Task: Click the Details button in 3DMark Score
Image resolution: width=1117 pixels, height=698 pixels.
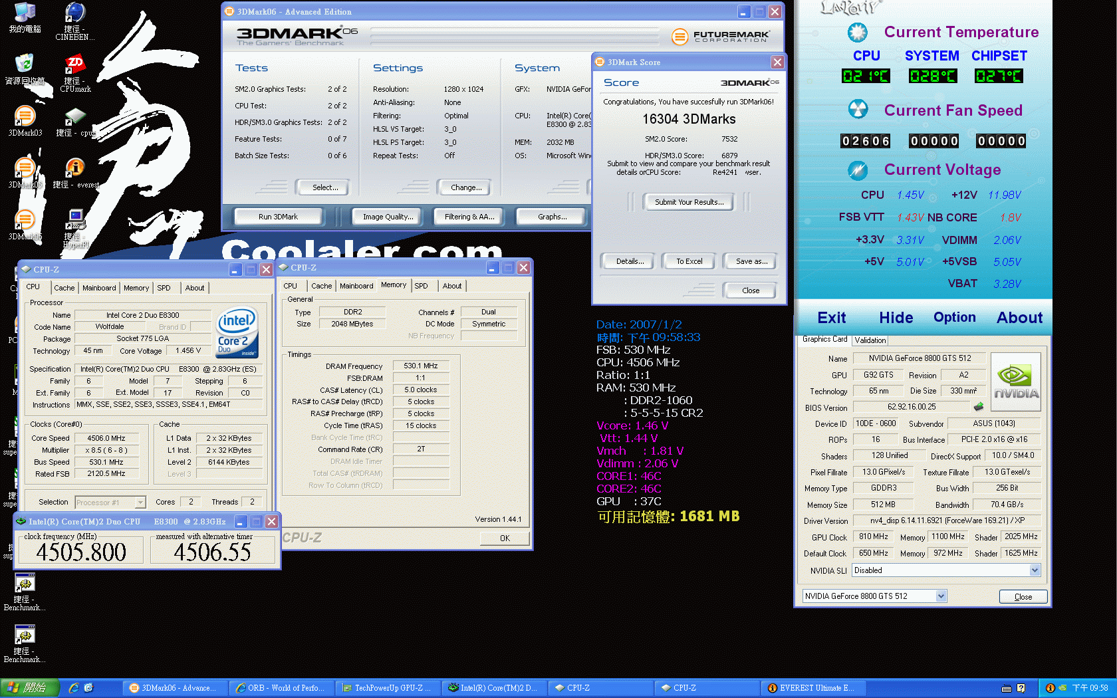Action: pyautogui.click(x=630, y=261)
